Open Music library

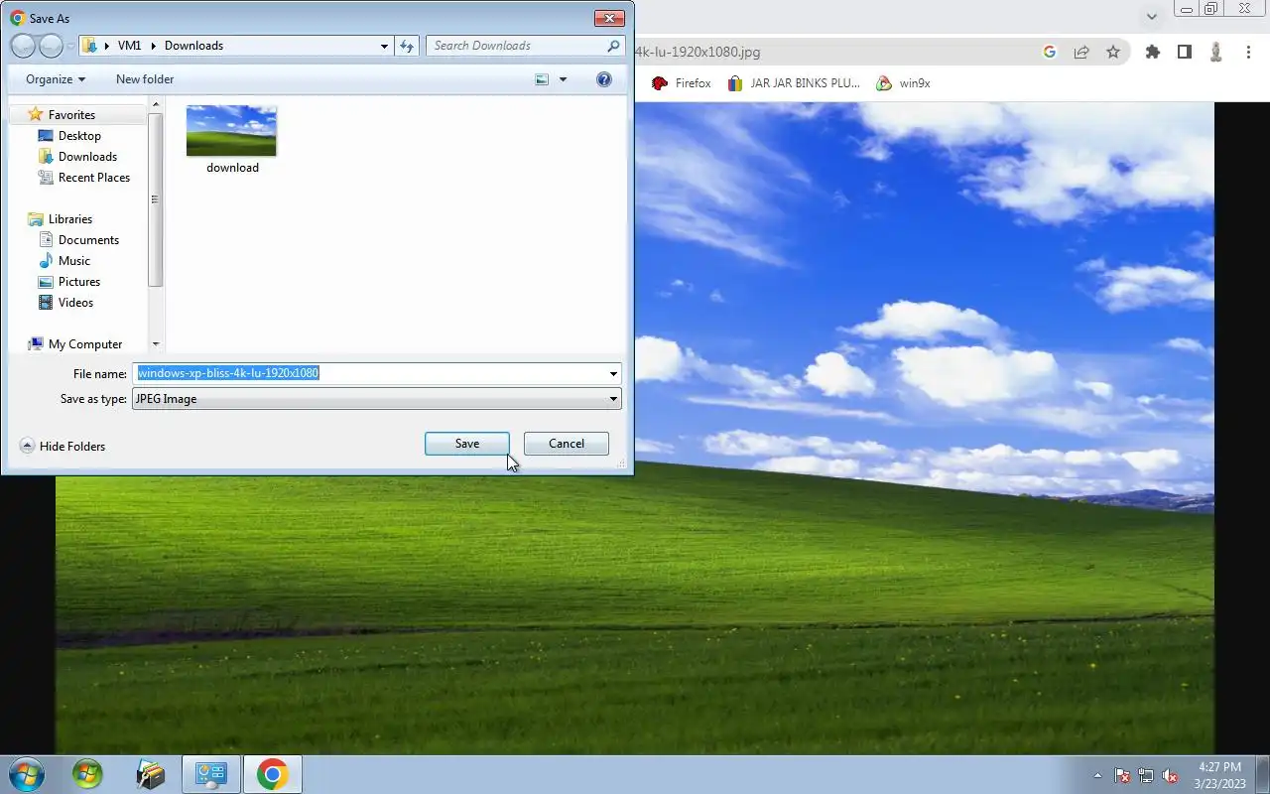pyautogui.click(x=74, y=261)
